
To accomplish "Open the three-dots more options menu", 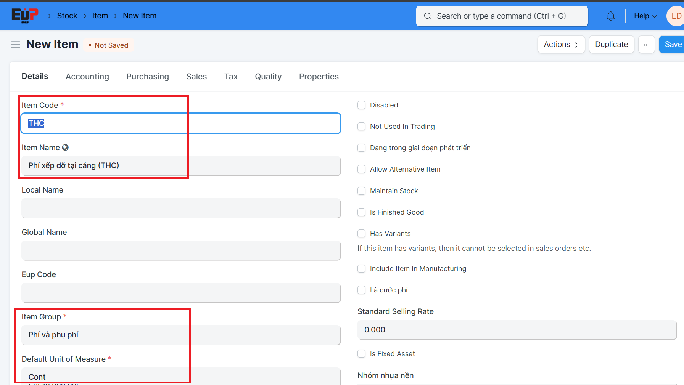I will point(646,45).
